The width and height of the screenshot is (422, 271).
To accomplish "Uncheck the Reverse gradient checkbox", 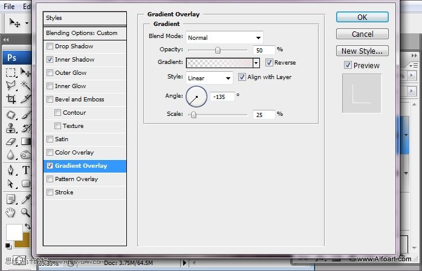I will pyautogui.click(x=269, y=63).
